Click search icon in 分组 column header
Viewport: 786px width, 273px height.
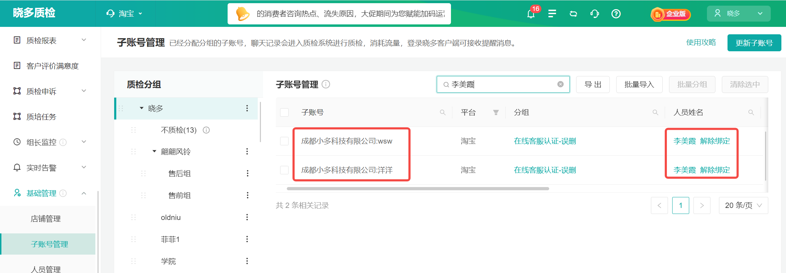pos(656,112)
